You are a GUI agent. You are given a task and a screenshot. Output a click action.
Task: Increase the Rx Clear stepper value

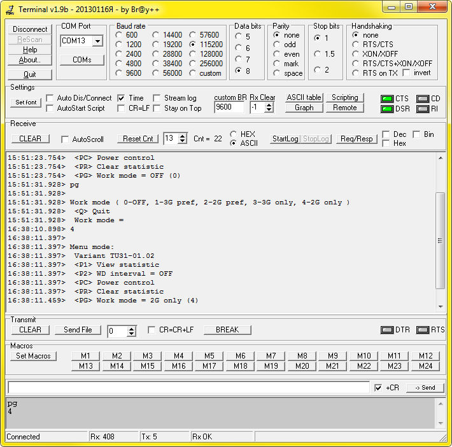[269, 104]
